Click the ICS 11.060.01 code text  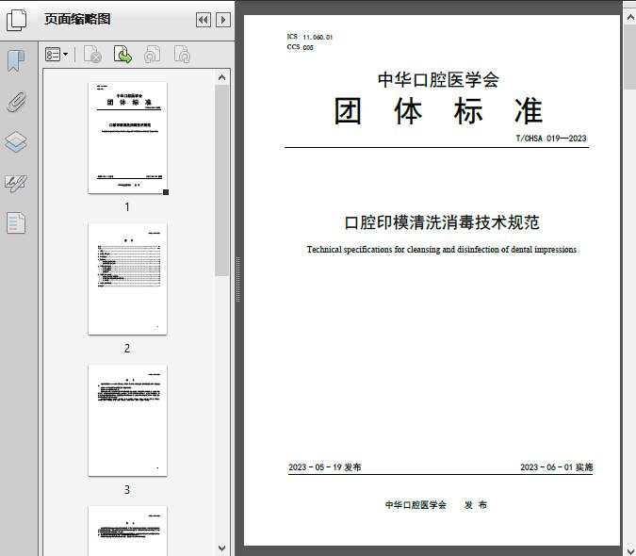point(309,37)
